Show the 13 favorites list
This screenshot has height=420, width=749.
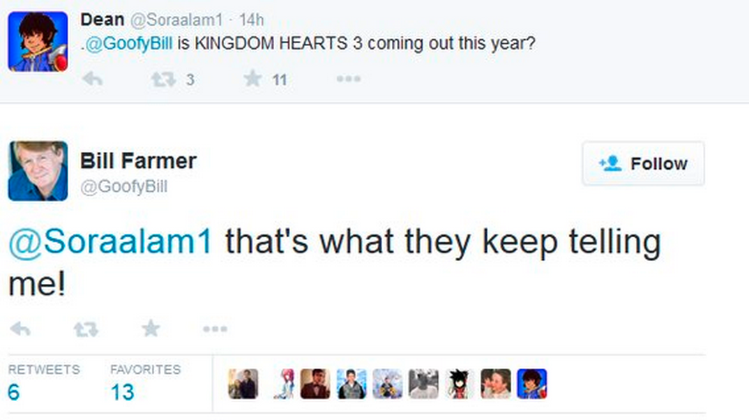click(x=122, y=391)
